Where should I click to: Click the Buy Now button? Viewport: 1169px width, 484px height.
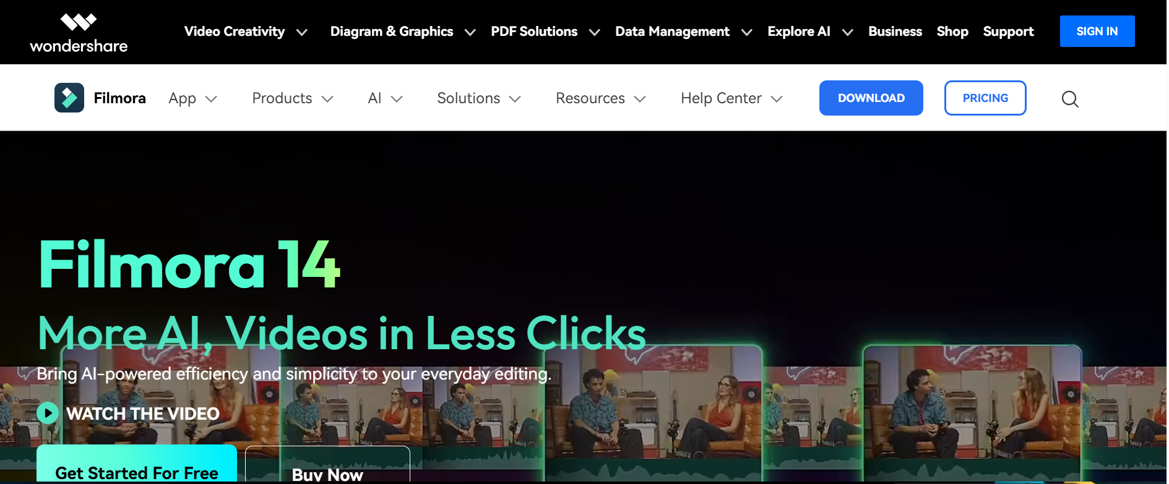tap(327, 465)
